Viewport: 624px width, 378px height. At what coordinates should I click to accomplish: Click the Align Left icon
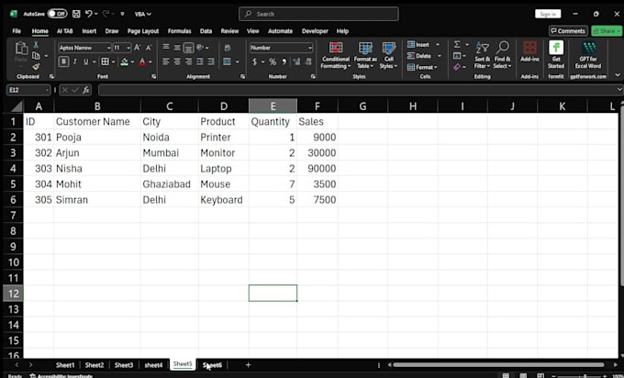point(166,61)
